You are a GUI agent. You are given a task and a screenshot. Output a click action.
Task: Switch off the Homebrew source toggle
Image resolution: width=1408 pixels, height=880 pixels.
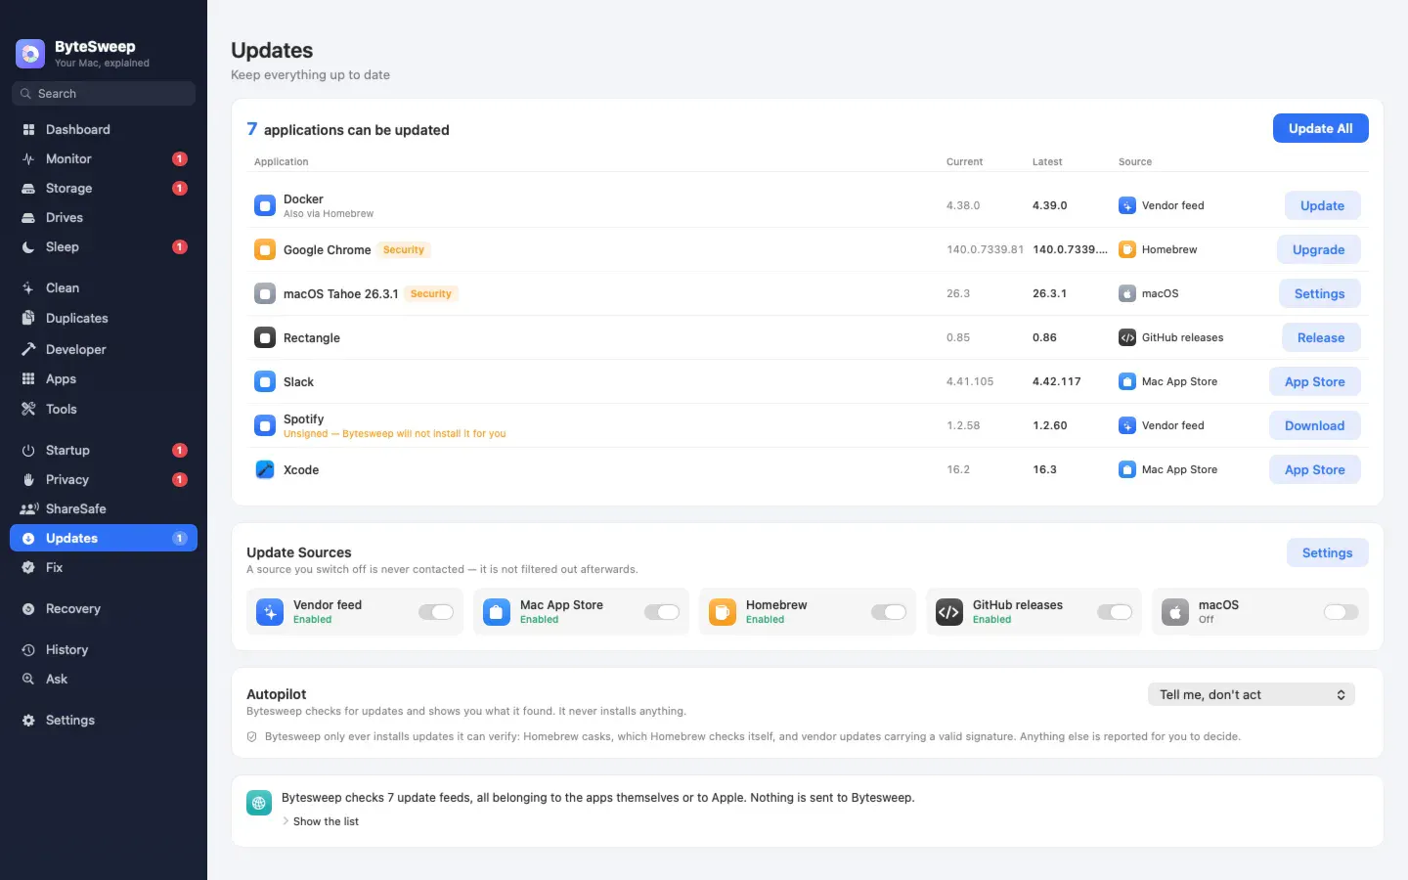[x=889, y=612]
